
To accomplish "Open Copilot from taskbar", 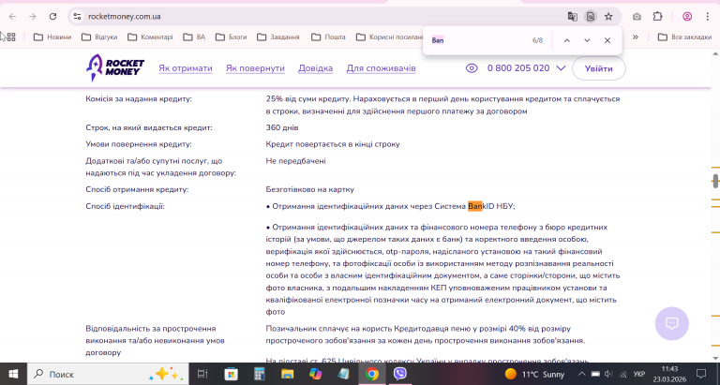I will click(315, 374).
